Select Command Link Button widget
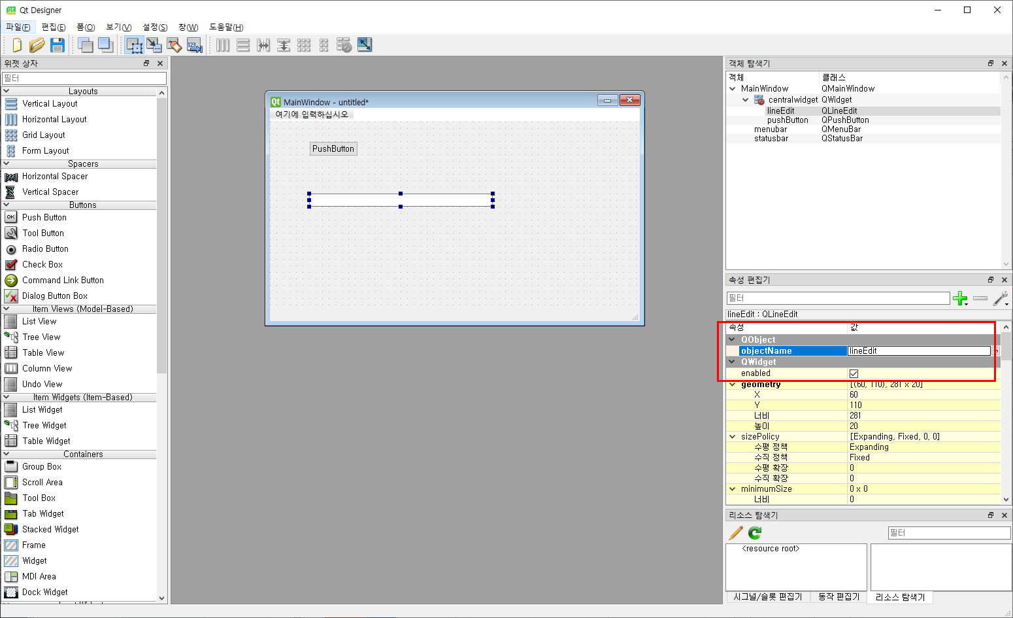 63,280
